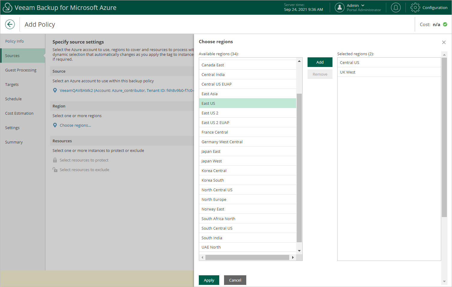This screenshot has height=287, width=452.
Task: Select Central India region
Action: (248, 74)
